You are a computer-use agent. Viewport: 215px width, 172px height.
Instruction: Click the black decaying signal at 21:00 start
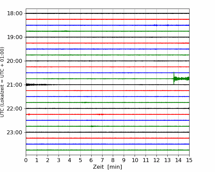point(36,85)
